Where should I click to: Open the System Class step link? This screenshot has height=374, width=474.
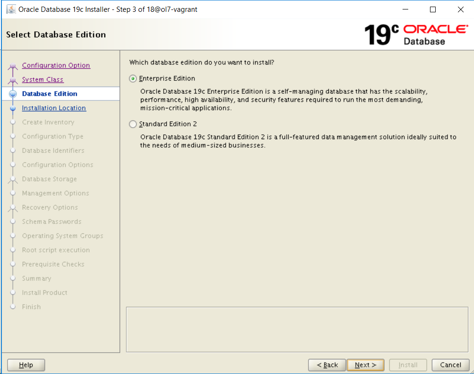(43, 80)
